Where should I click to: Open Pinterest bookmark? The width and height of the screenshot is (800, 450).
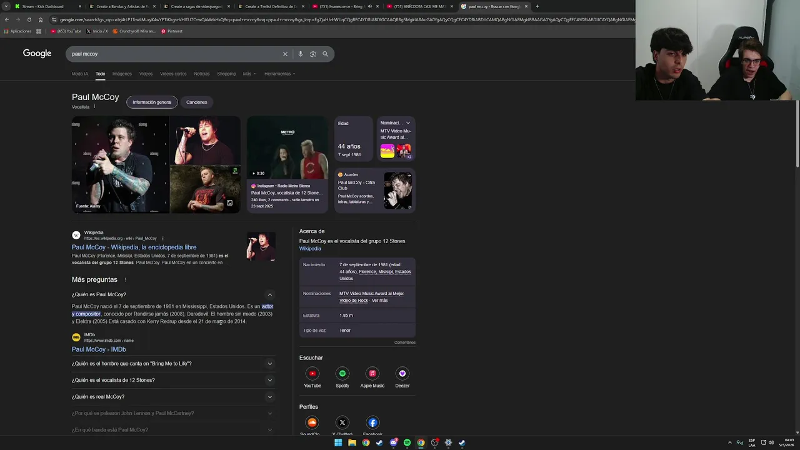click(172, 31)
